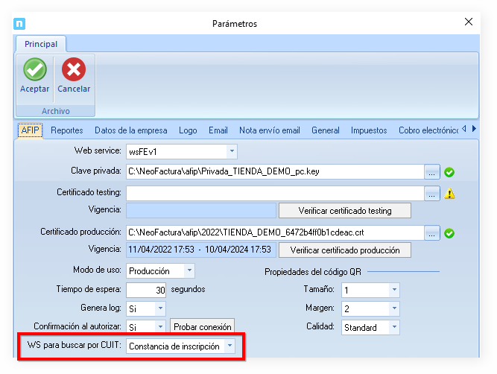Browse for Certificado producción file
Image resolution: width=497 pixels, height=374 pixels.
pyautogui.click(x=432, y=233)
